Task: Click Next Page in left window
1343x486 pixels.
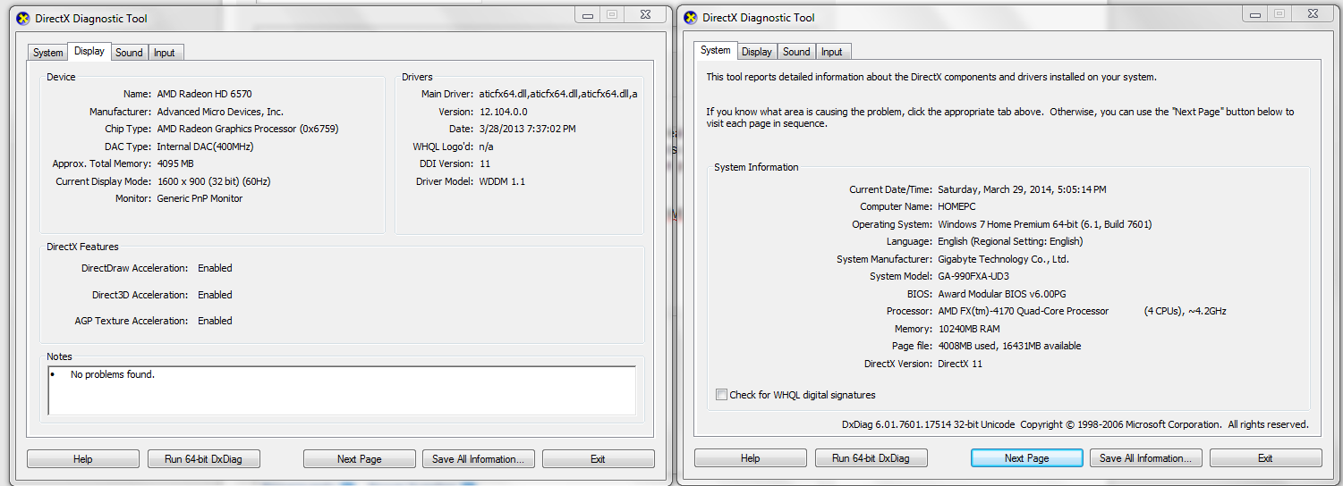Action: pyautogui.click(x=360, y=459)
